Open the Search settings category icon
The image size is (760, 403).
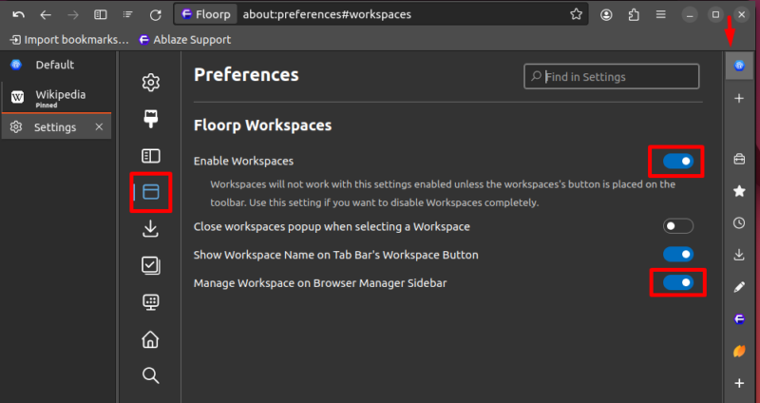point(151,375)
